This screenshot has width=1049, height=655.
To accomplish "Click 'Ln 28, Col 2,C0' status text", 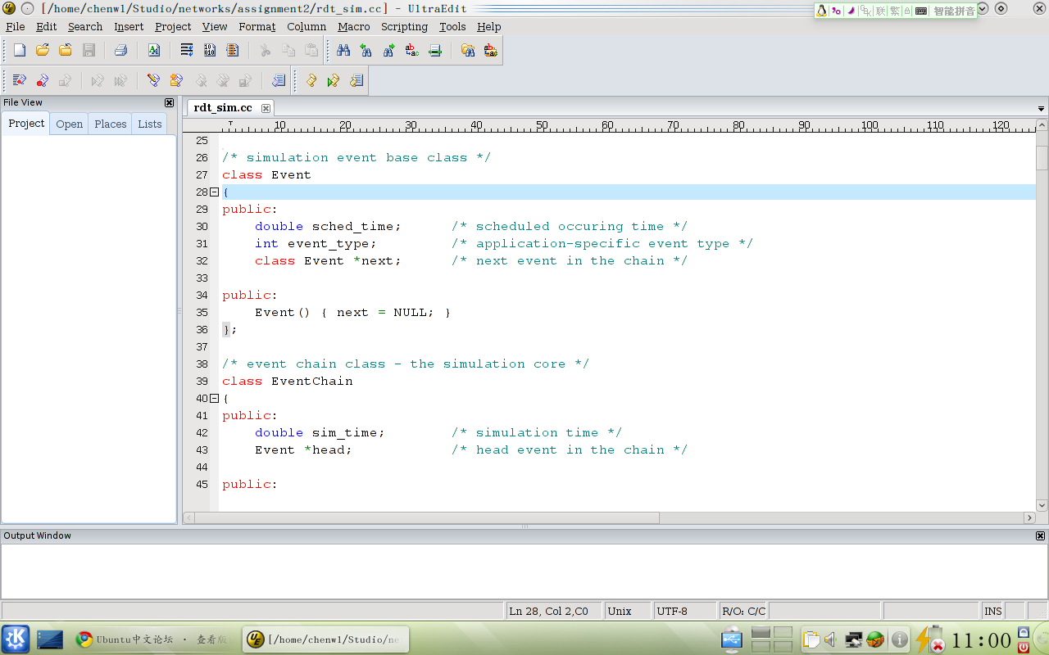I will (x=548, y=611).
